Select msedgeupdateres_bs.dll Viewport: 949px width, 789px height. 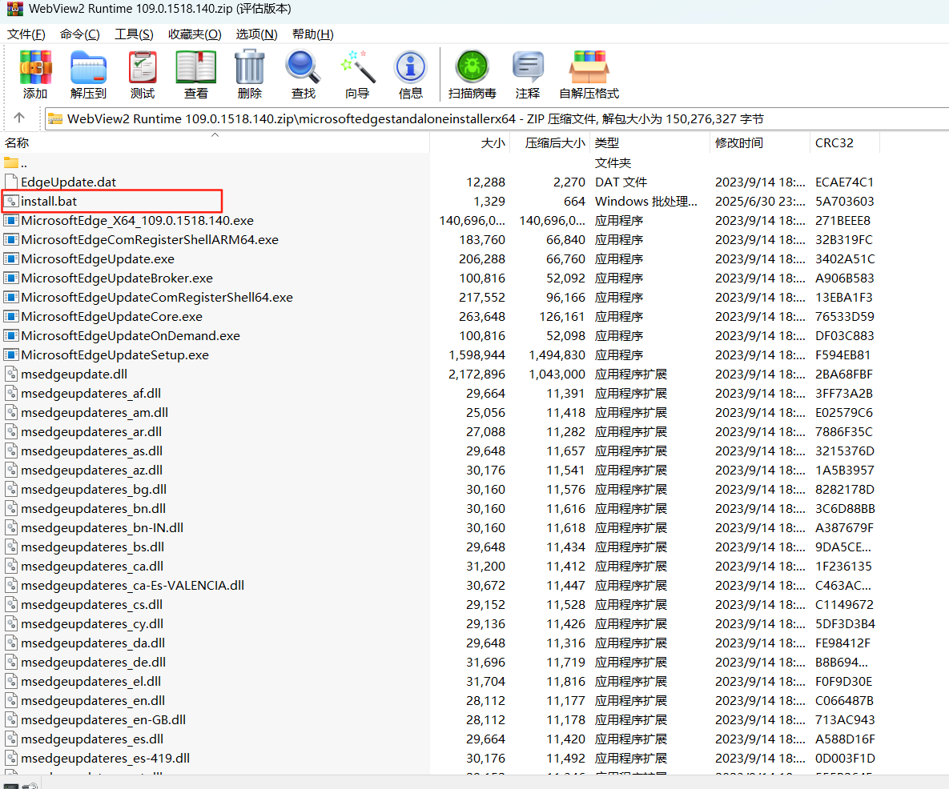[93, 547]
